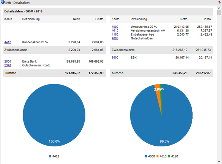The height and width of the screenshot is (164, 222).
Task: Open account 9800 EBK link
Action: 115,58
